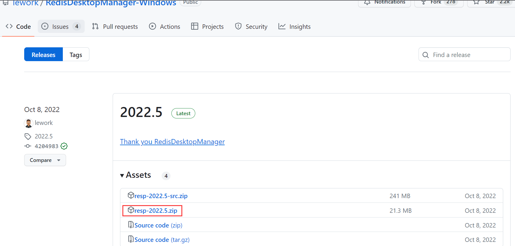
Task: Click the Latest badge
Action: point(183,113)
